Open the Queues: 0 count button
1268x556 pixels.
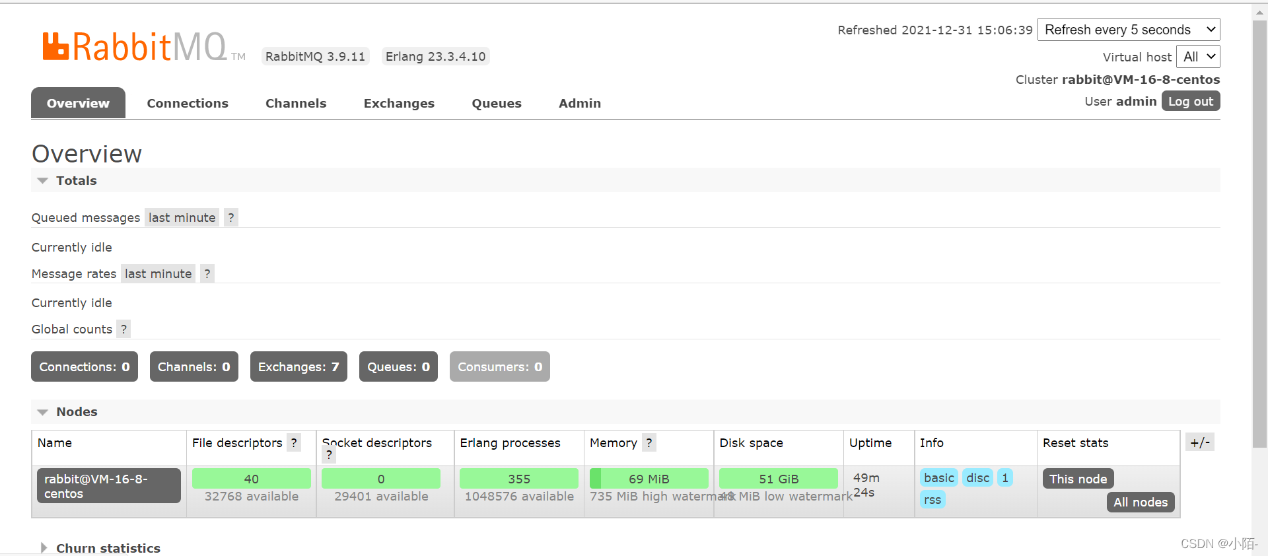coord(398,366)
